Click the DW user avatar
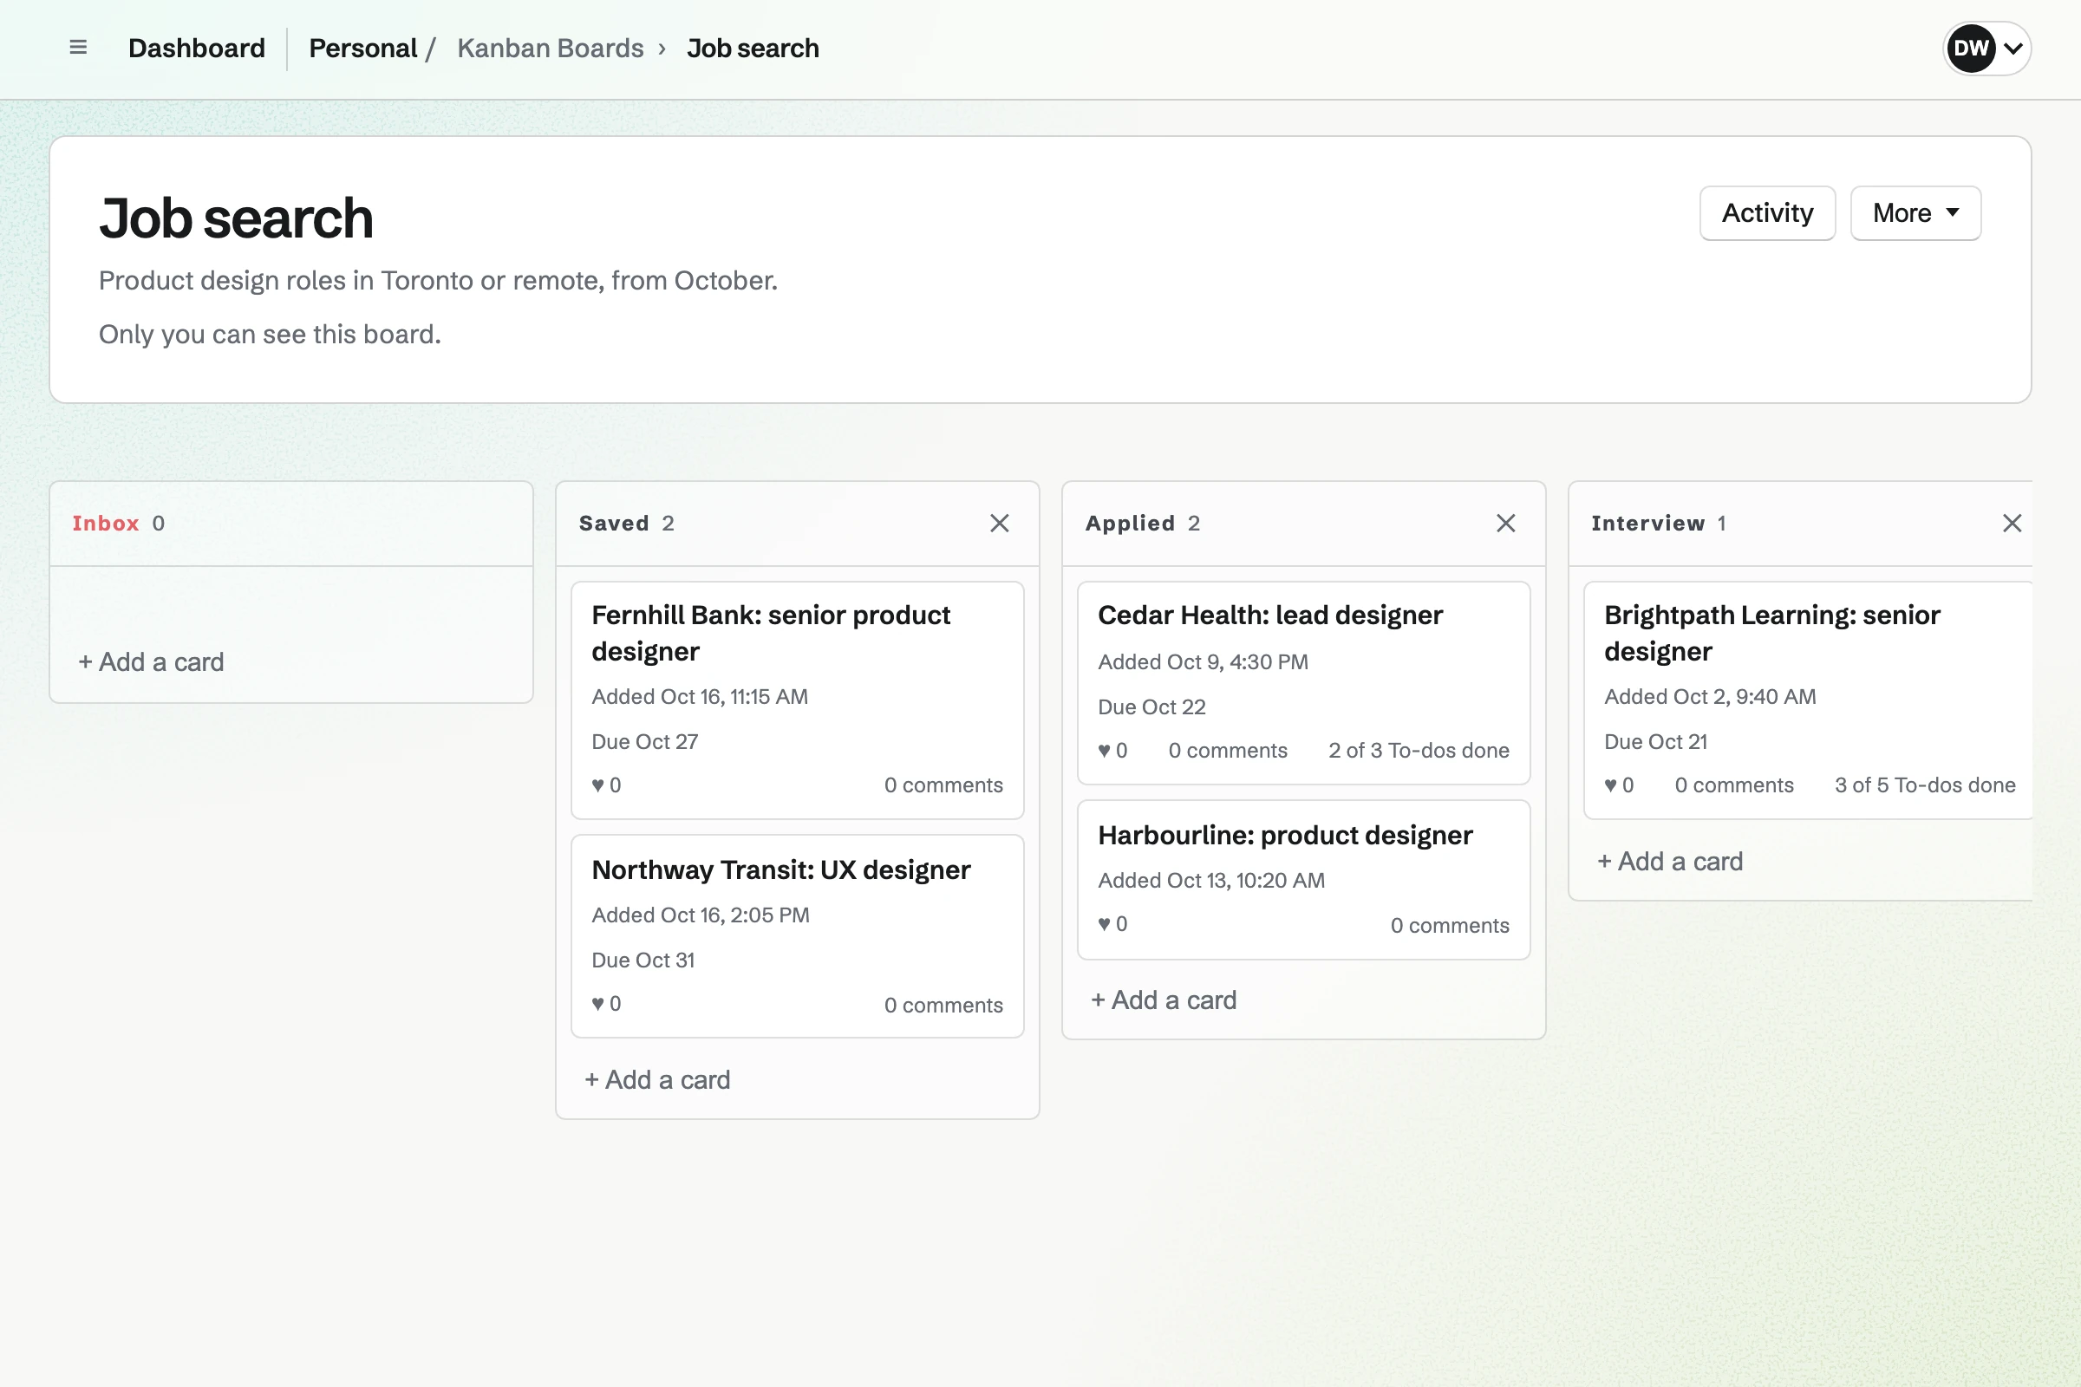Viewport: 2081px width, 1387px height. [x=1970, y=48]
